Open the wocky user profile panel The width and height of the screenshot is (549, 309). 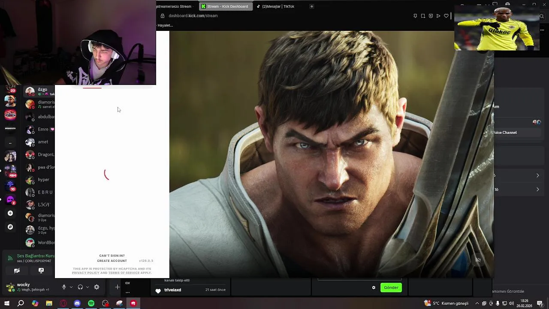point(27,287)
